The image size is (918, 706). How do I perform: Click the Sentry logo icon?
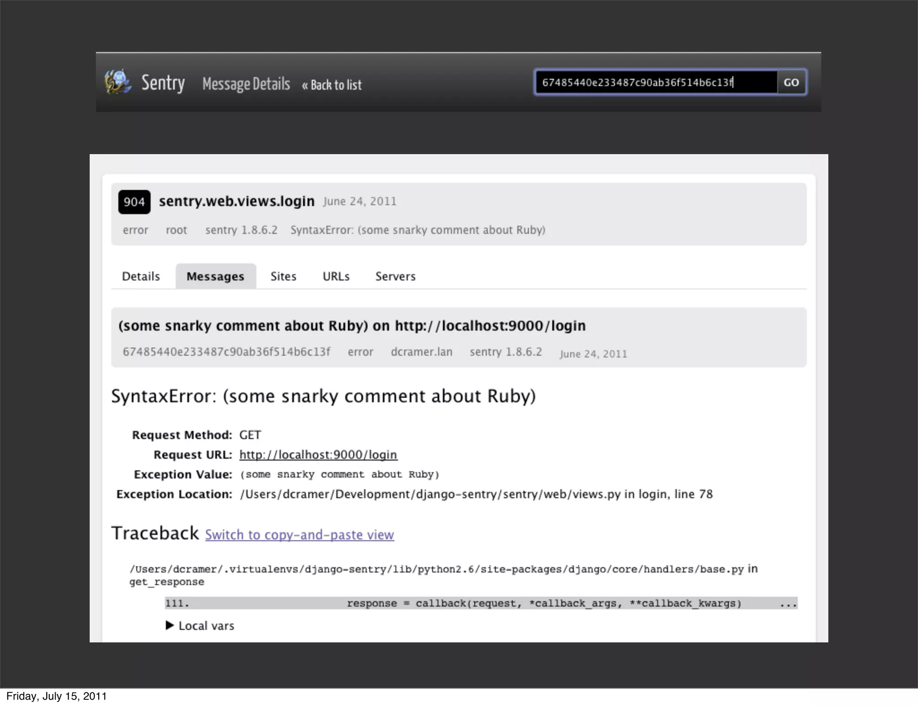(x=118, y=82)
